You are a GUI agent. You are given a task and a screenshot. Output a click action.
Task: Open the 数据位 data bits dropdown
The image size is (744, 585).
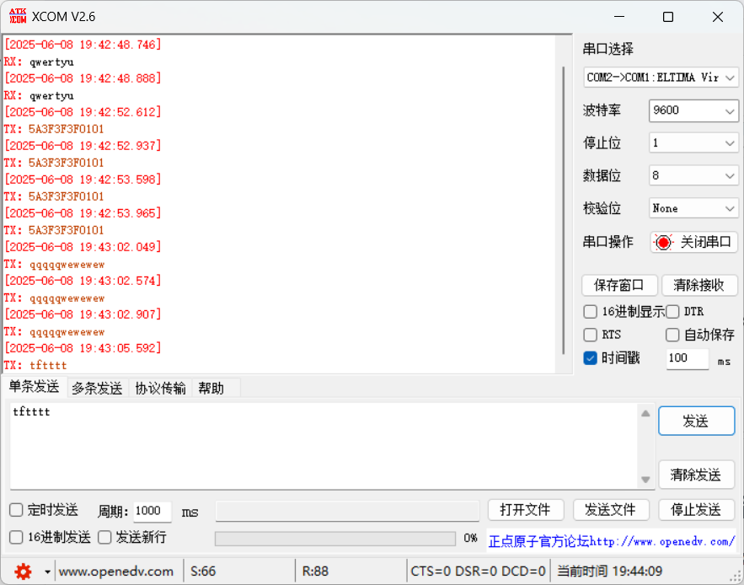tap(693, 175)
